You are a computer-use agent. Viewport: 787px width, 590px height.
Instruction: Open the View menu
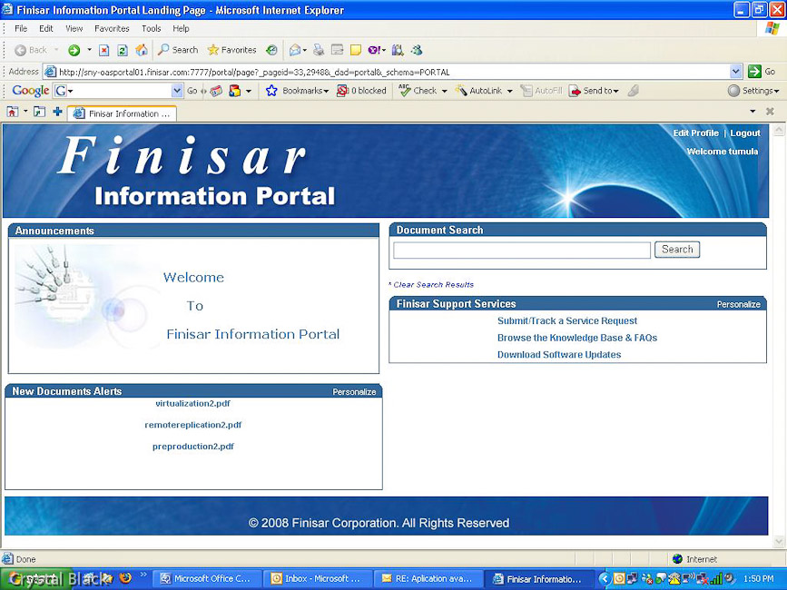pos(74,29)
